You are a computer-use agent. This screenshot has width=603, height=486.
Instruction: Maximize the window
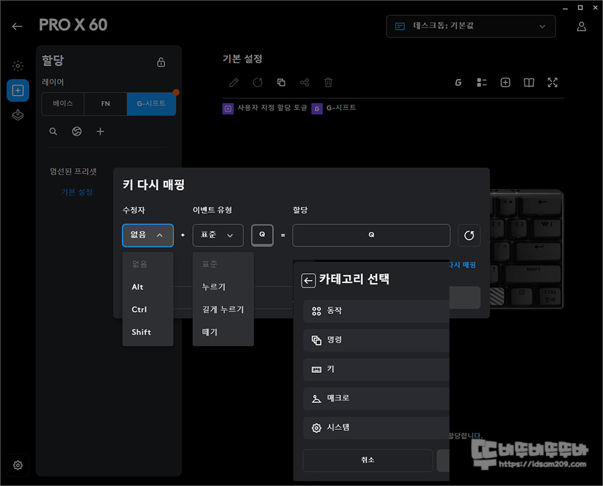[580, 7]
